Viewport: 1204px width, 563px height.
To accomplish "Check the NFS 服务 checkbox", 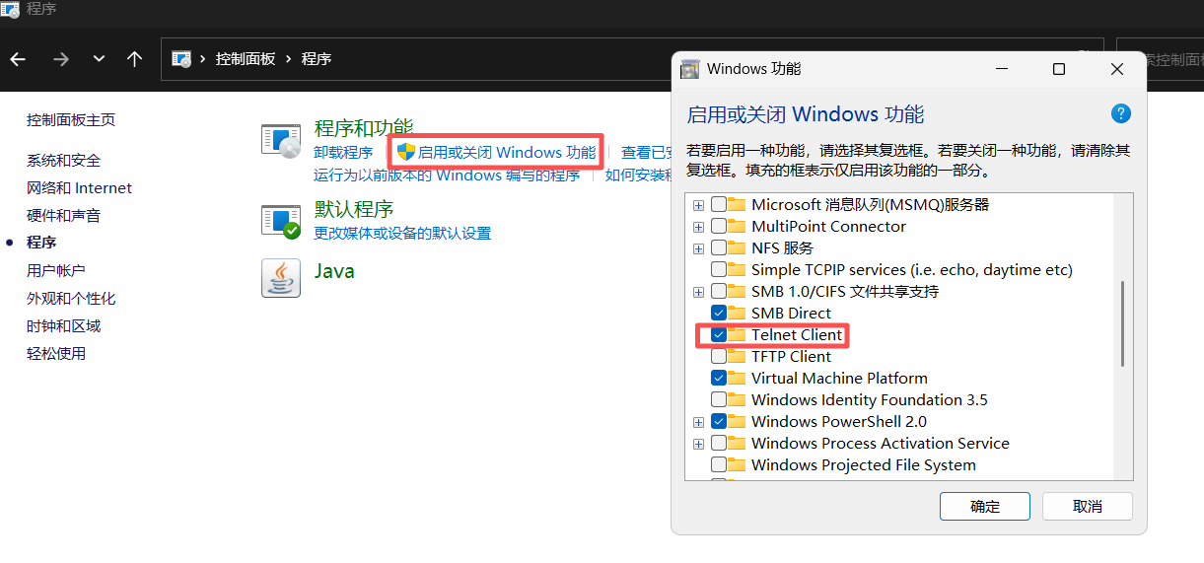I will (x=719, y=248).
